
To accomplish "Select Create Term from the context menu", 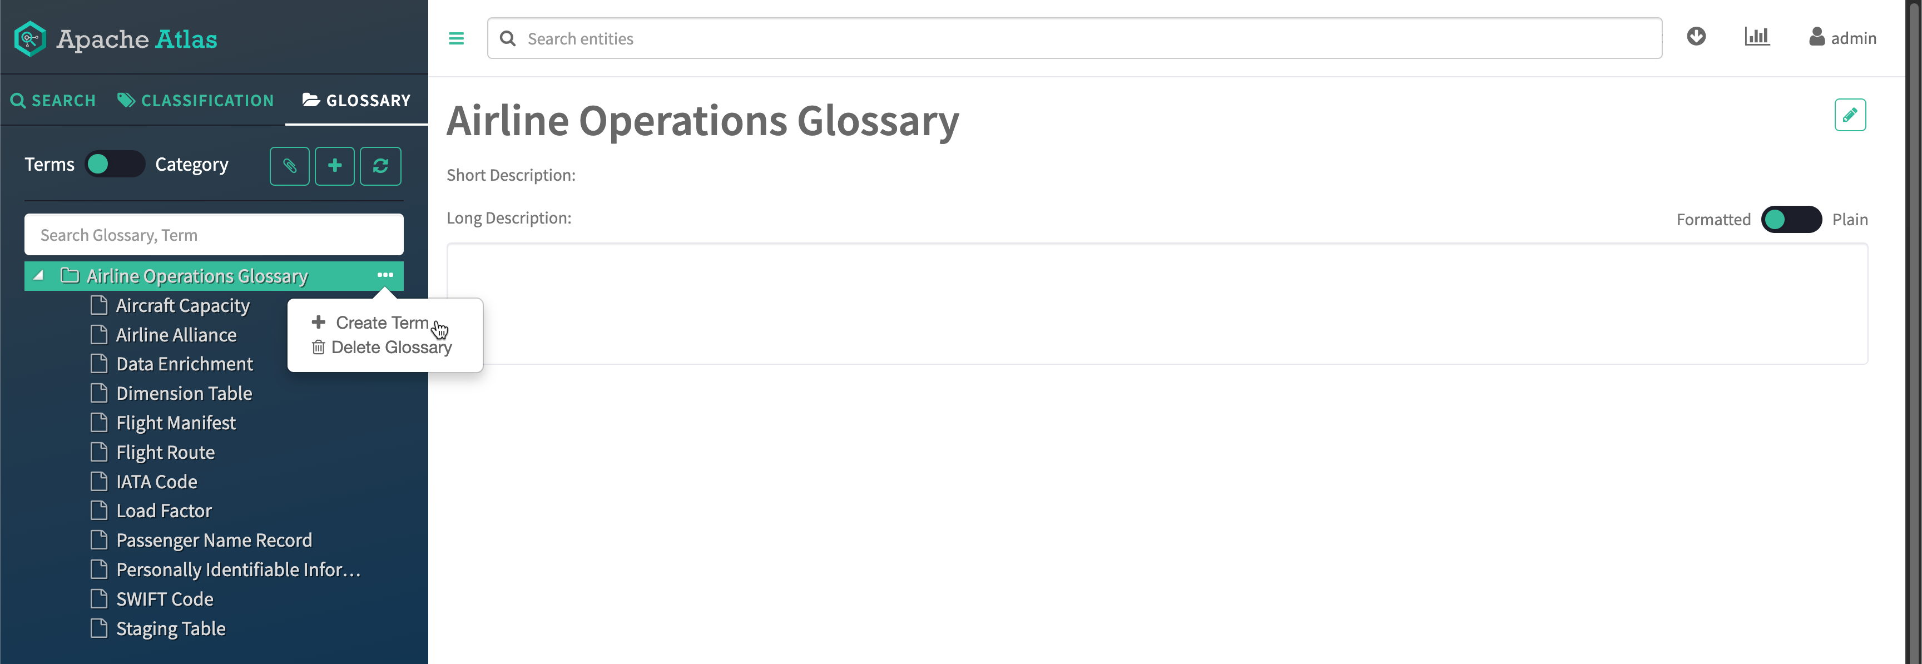I will 382,323.
